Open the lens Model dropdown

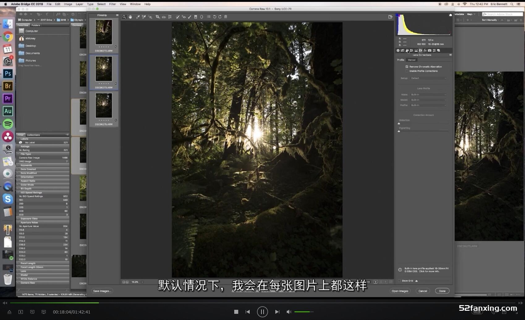pos(428,100)
